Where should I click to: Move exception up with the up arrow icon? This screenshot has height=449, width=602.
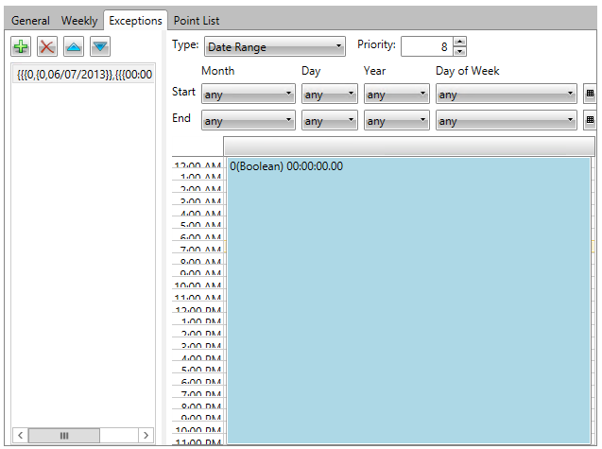tap(74, 46)
